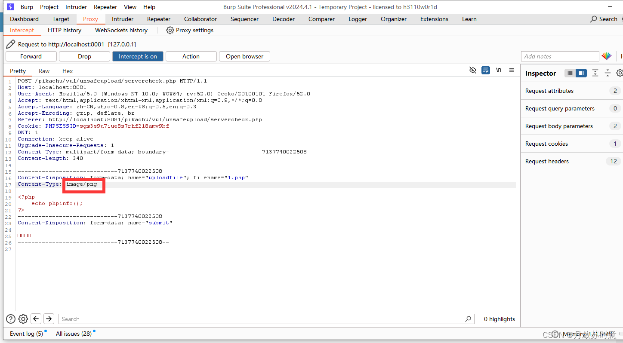
Task: Expand Request headers section
Action: click(x=572, y=161)
